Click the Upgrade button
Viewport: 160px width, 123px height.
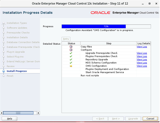[x=133, y=119]
